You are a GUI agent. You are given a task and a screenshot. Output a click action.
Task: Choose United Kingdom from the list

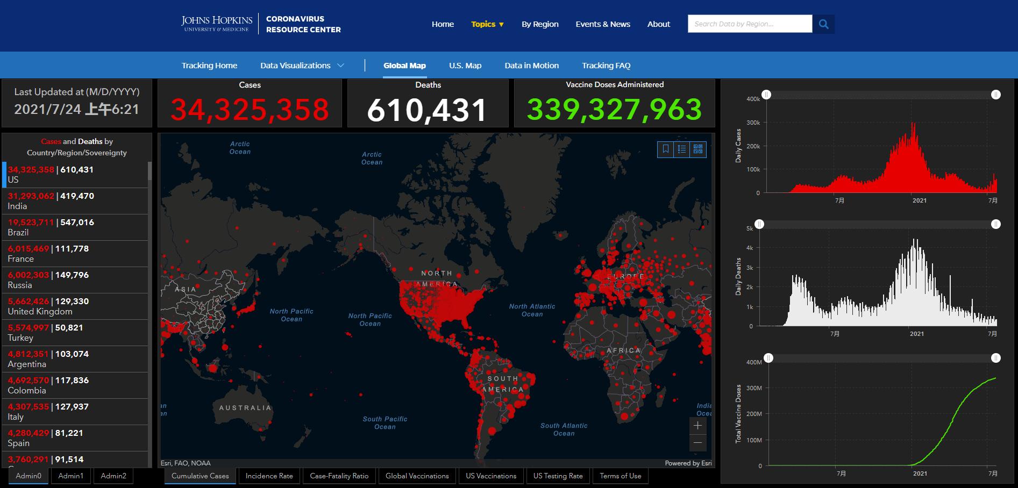coord(75,306)
